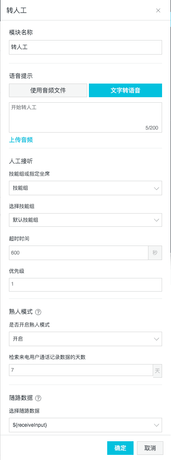The width and height of the screenshot is (171, 460).
Task: Click the 秒 unit suffix box
Action: 155,252
